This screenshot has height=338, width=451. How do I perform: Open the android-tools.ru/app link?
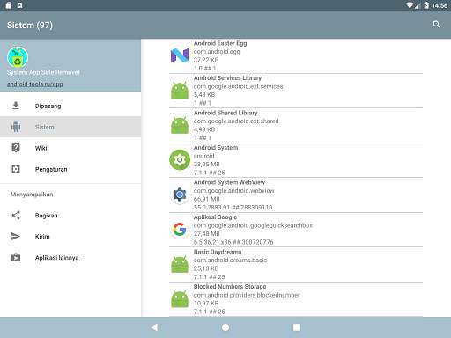click(x=34, y=84)
